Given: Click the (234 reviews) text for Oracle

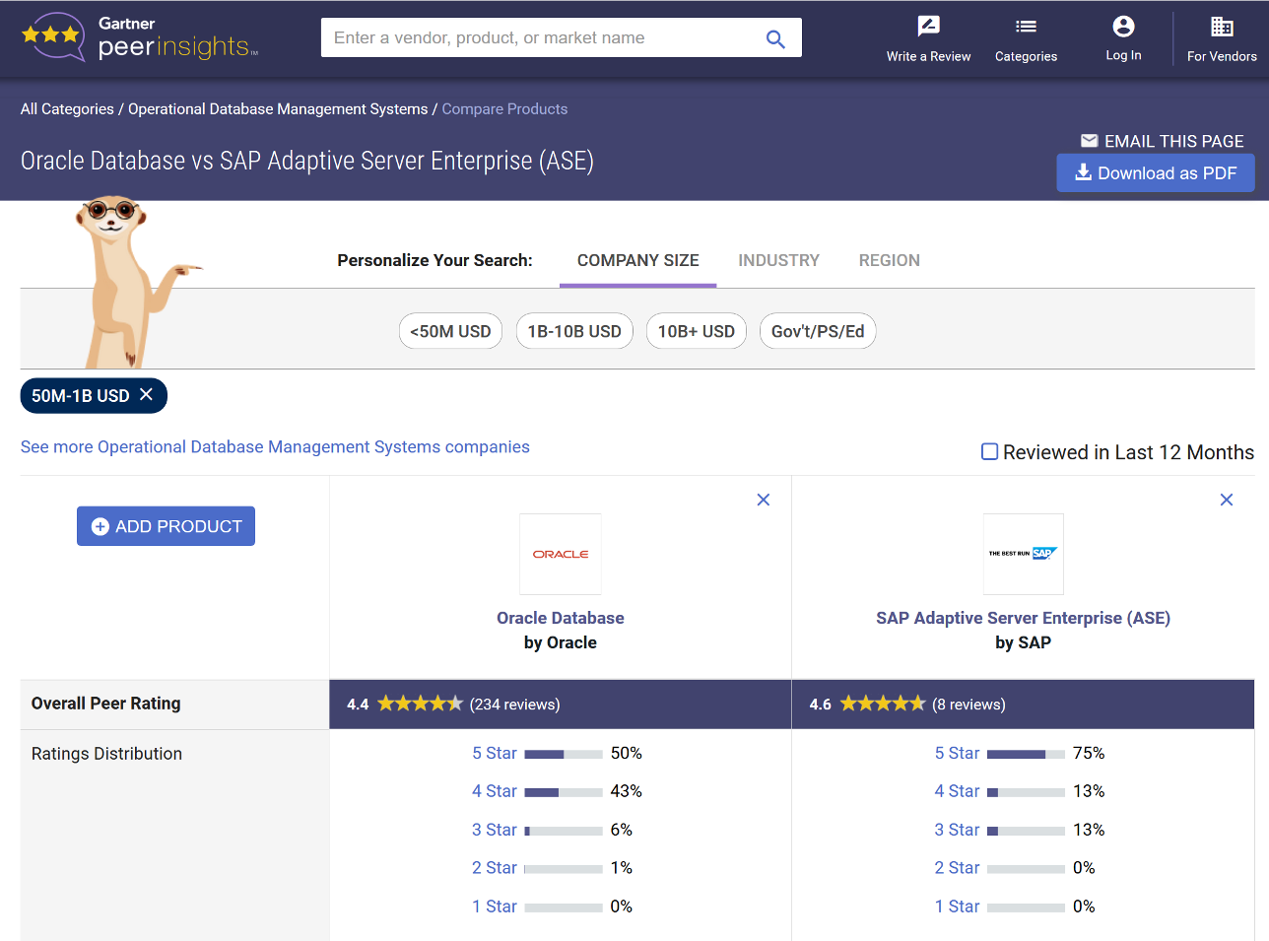Looking at the screenshot, I should click(x=514, y=705).
